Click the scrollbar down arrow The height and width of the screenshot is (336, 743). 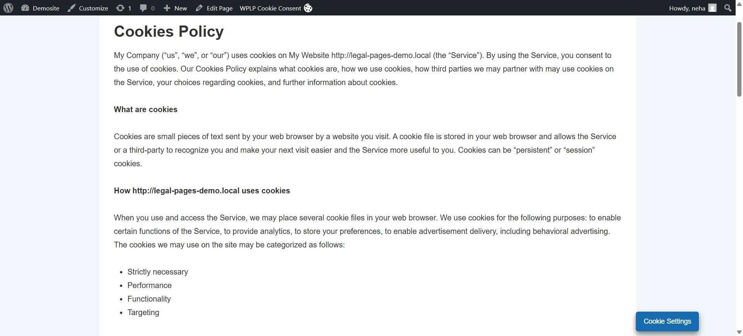[x=739, y=332]
